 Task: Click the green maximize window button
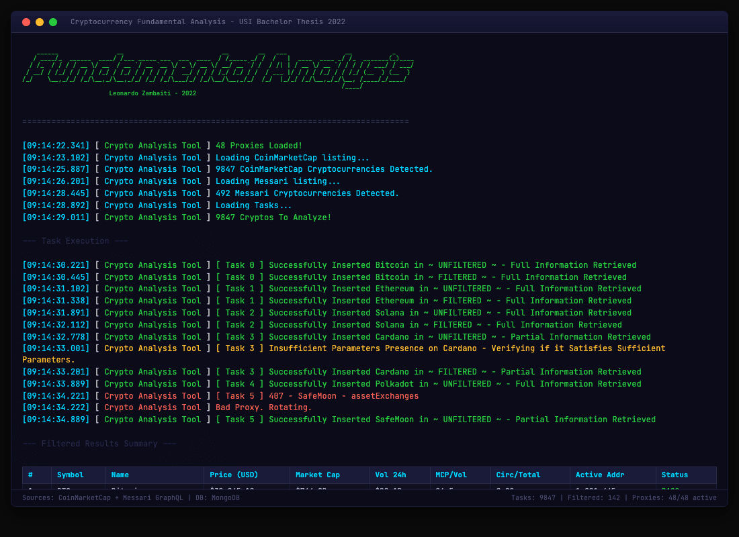click(x=53, y=22)
